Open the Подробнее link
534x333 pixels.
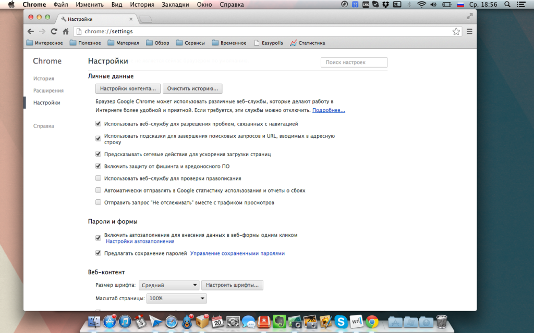point(329,110)
